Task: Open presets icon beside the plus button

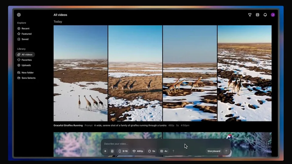Action: pos(112,151)
